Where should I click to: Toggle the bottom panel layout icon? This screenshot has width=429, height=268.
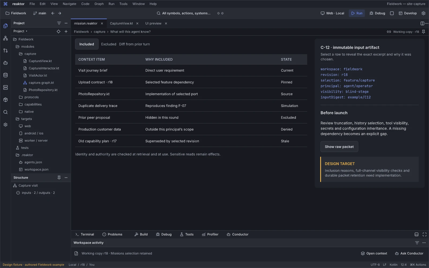pos(416,234)
